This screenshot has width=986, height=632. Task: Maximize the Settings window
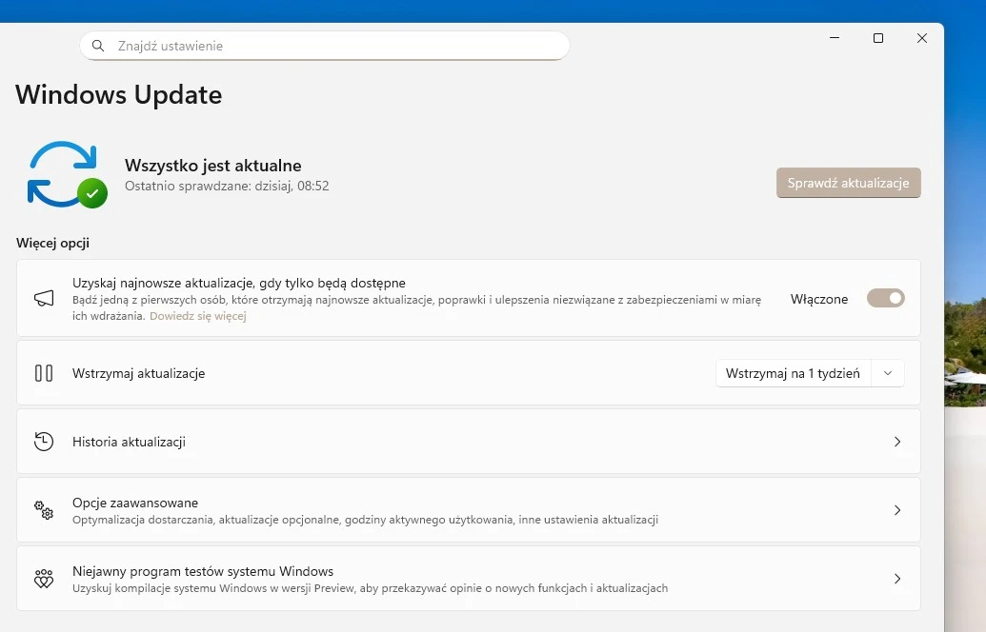[878, 38]
